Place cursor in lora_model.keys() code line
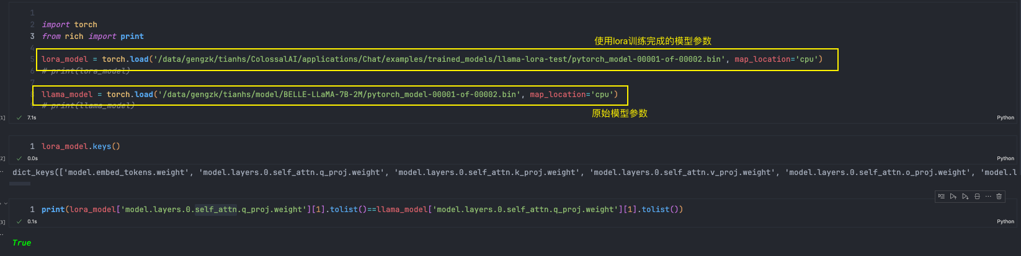1021x256 pixels. (81, 147)
